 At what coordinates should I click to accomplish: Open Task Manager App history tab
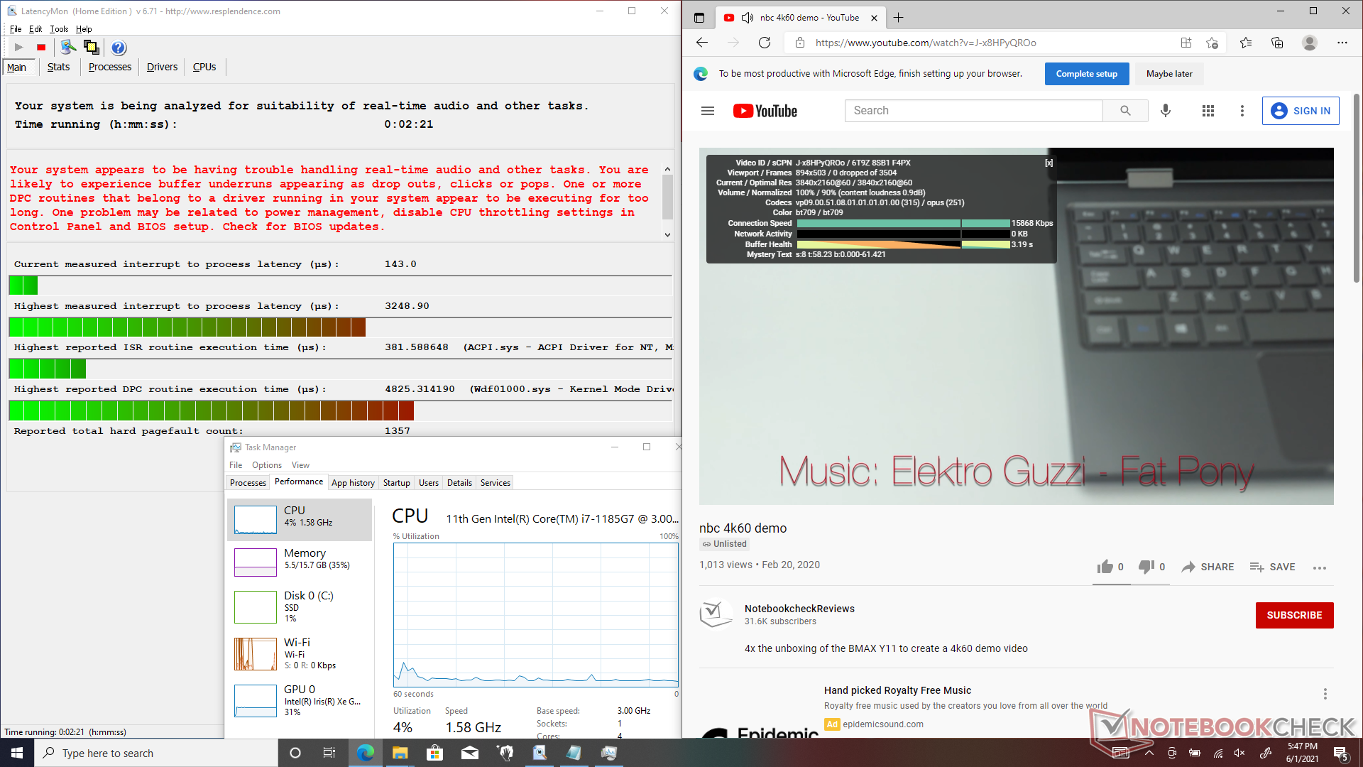[353, 483]
